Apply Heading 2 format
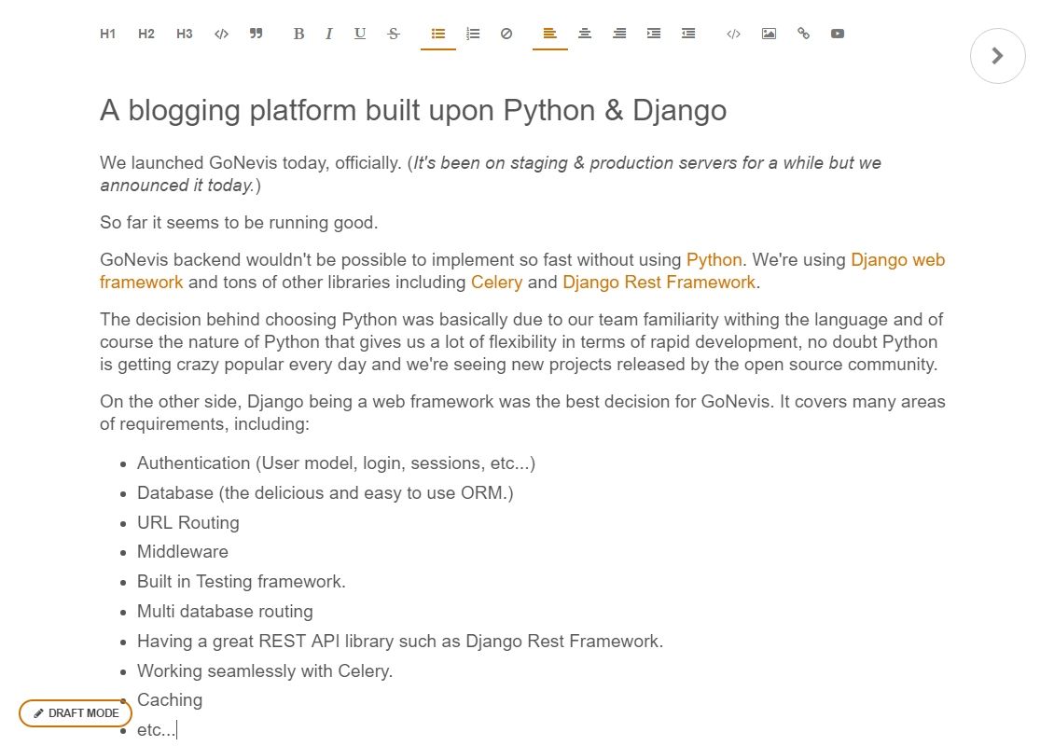The height and width of the screenshot is (746, 1054). pos(146,34)
